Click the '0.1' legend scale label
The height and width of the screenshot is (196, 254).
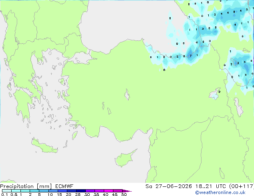4,194
